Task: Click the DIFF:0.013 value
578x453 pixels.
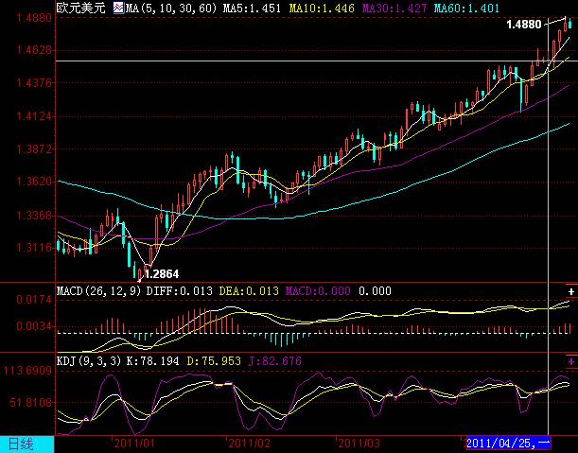Action: click(179, 291)
